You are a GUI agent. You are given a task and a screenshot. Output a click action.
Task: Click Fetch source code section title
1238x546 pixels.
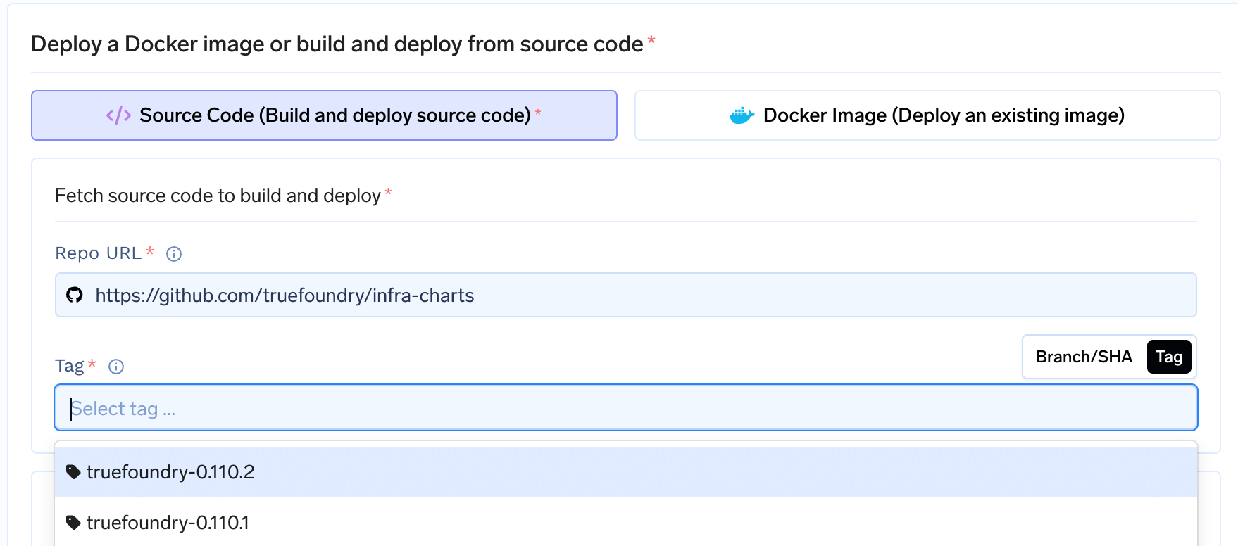point(218,196)
